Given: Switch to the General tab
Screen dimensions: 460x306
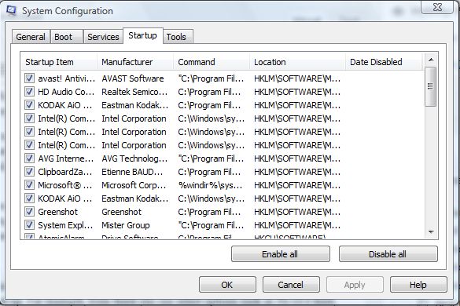Looking at the screenshot, I should [x=31, y=37].
